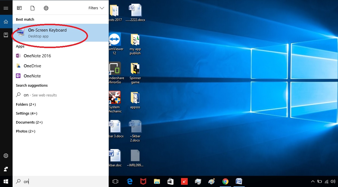Open Task View on the taskbar
338x187 pixels.
115,181
